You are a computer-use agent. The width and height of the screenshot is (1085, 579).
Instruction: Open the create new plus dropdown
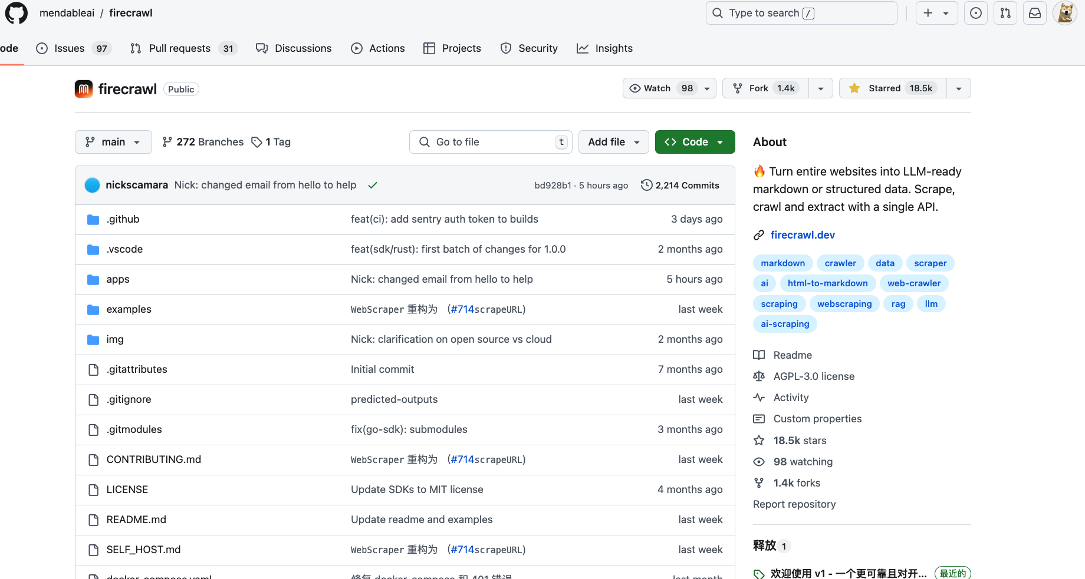pyautogui.click(x=936, y=13)
